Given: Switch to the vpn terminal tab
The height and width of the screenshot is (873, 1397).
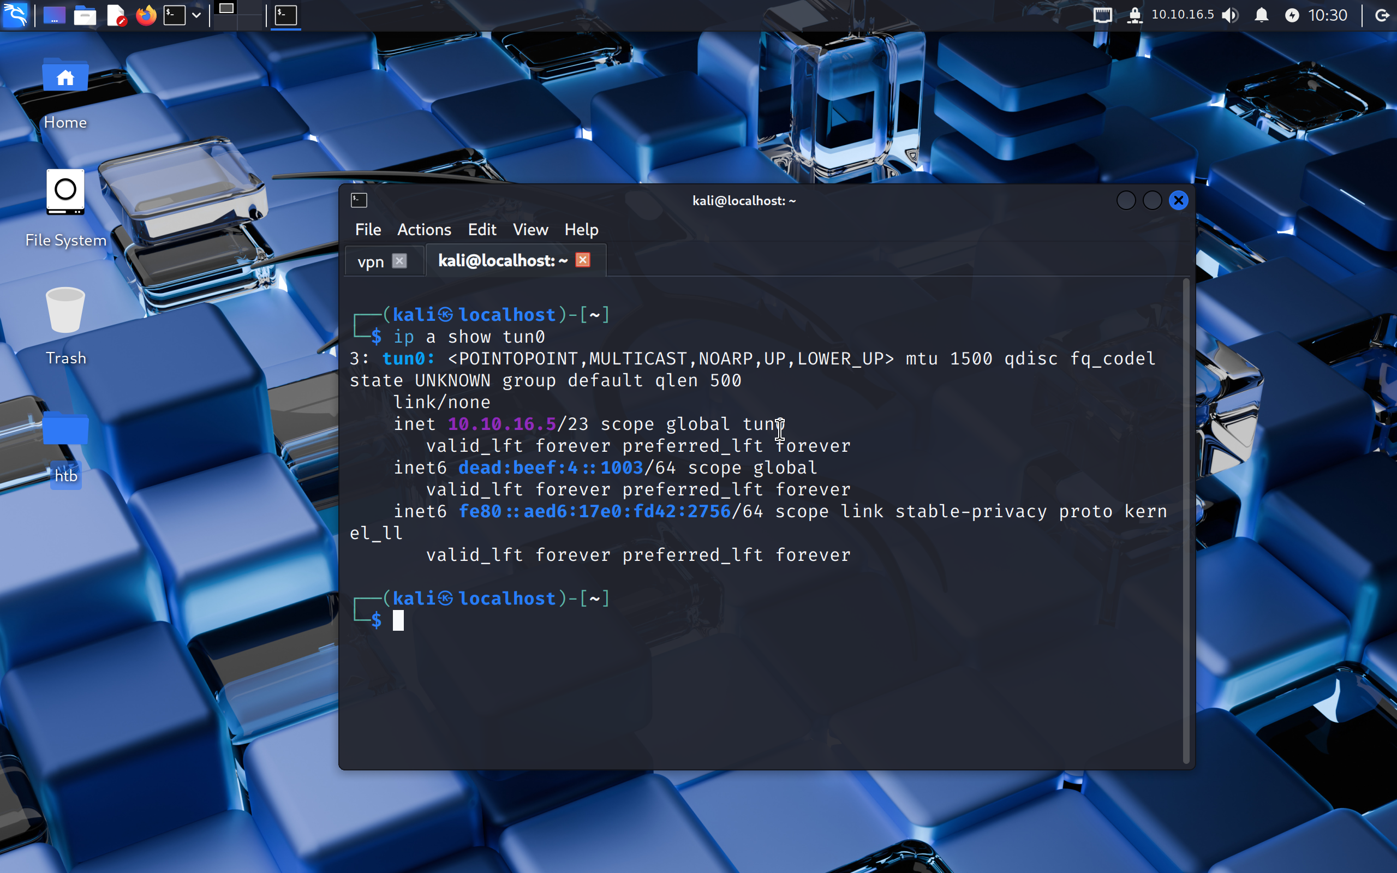Looking at the screenshot, I should tap(371, 261).
